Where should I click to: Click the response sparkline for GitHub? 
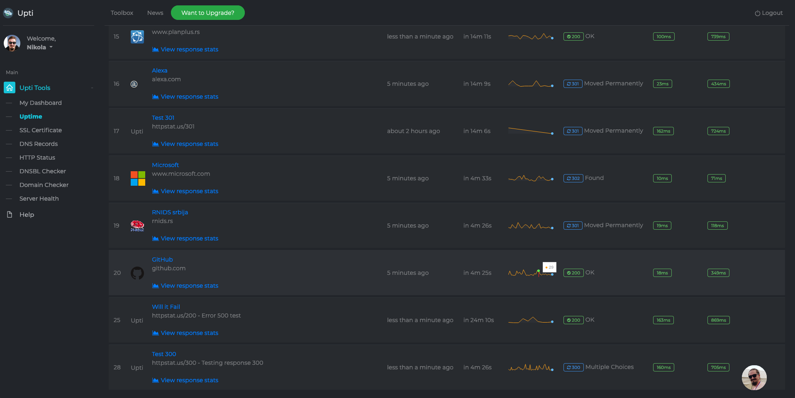point(531,273)
